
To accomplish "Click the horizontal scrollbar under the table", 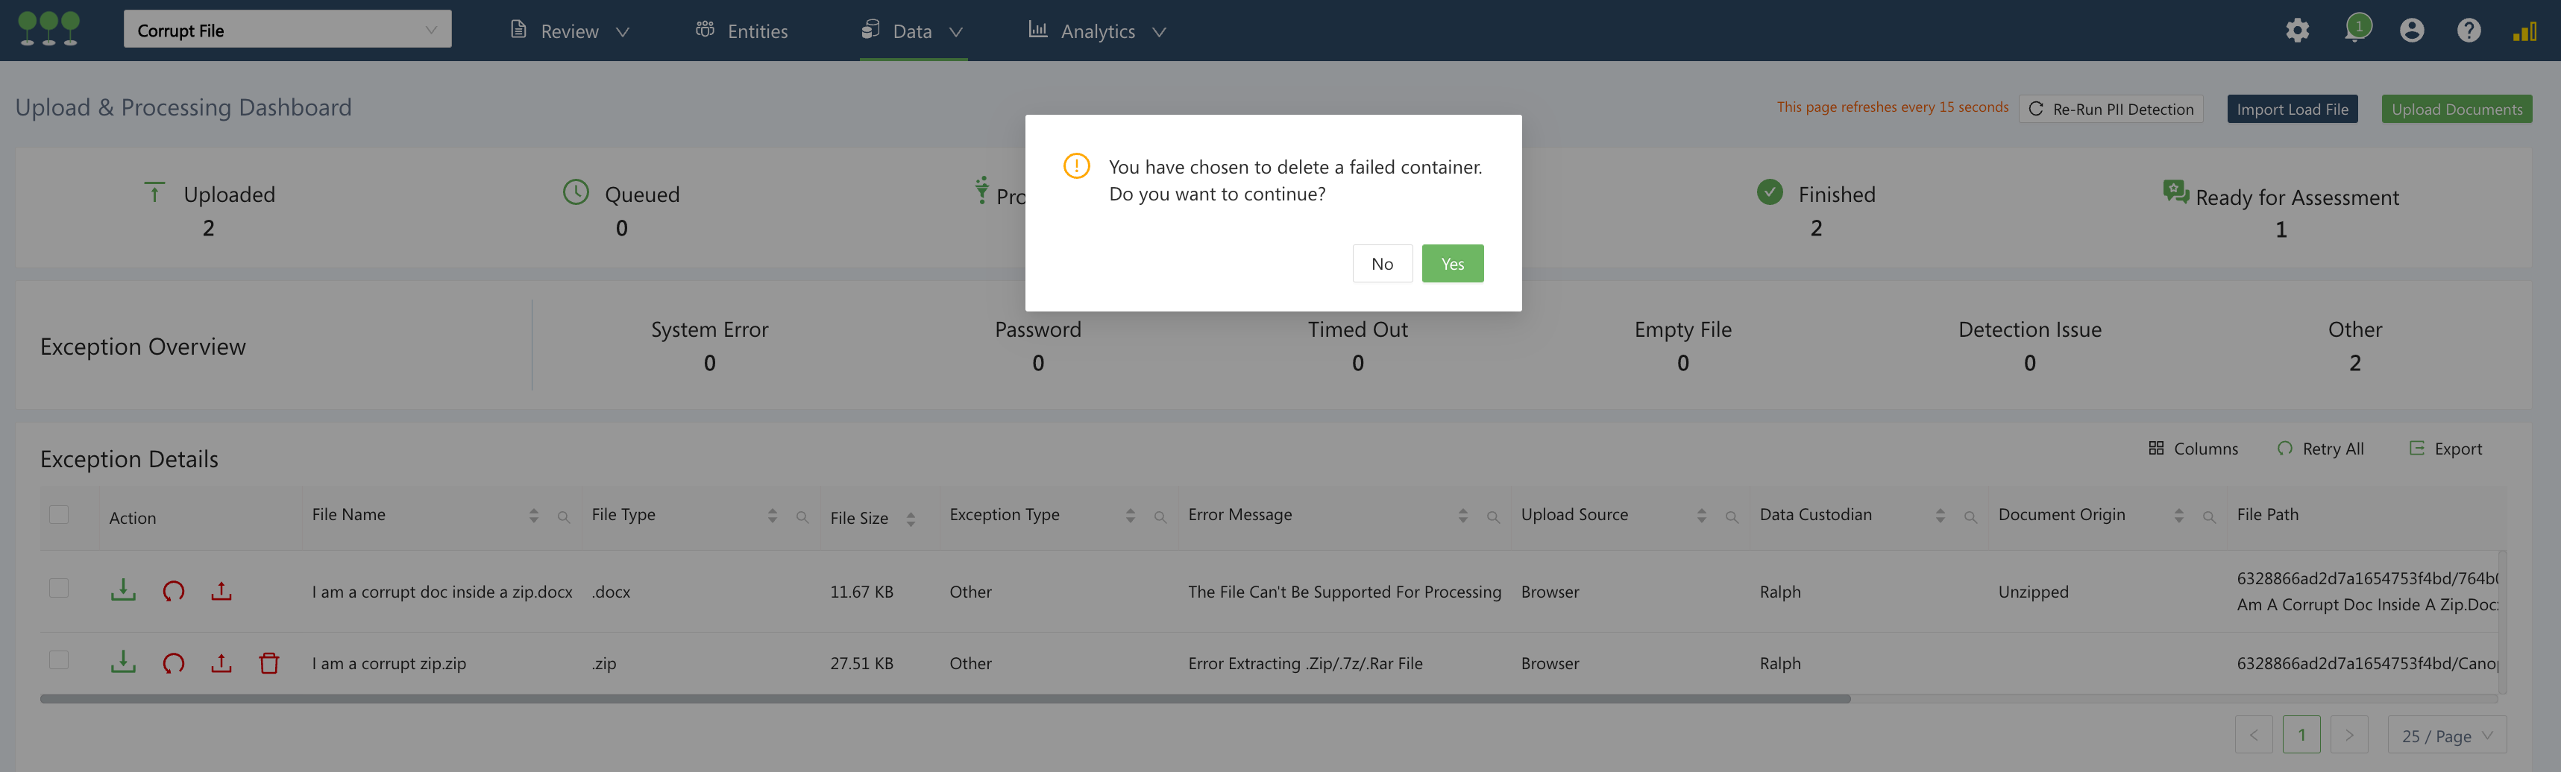I will tap(944, 698).
